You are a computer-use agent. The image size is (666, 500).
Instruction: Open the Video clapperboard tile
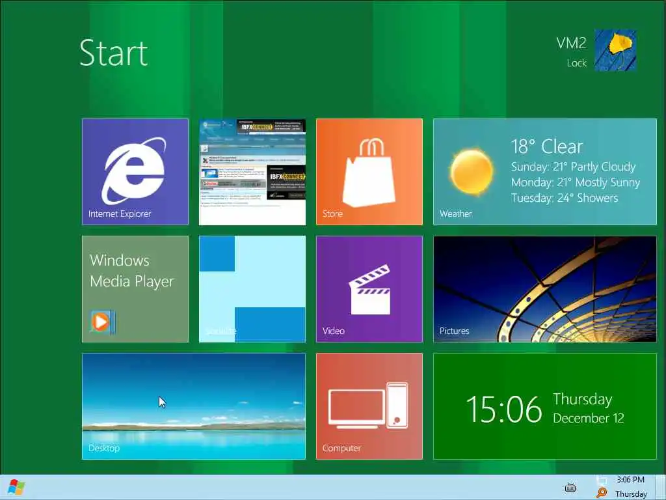(369, 289)
